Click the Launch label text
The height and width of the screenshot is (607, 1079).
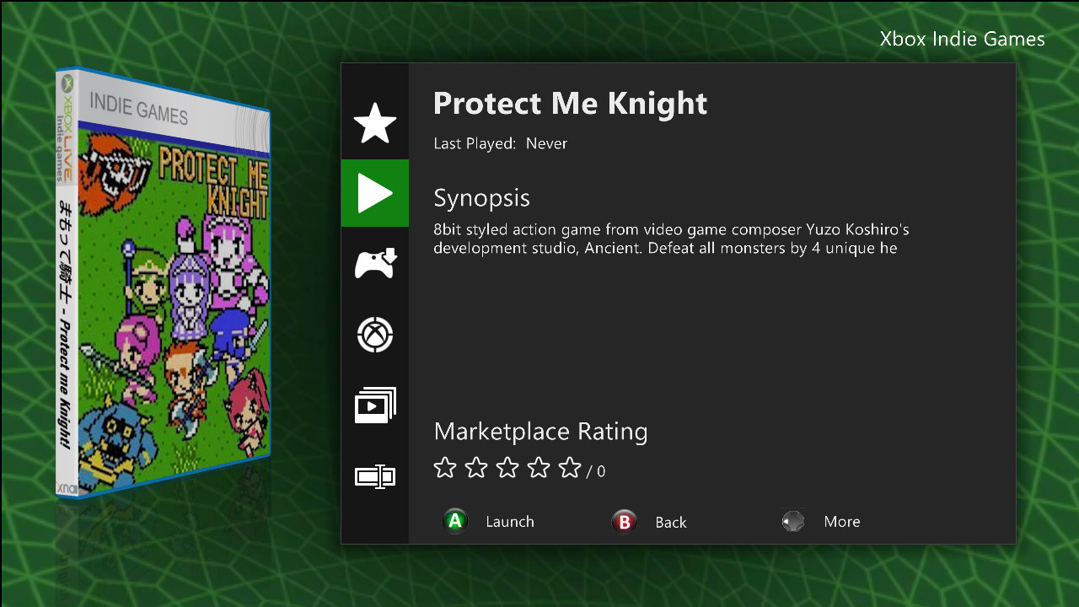510,522
